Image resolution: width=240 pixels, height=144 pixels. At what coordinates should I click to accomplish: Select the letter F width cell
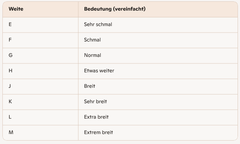[10, 40]
